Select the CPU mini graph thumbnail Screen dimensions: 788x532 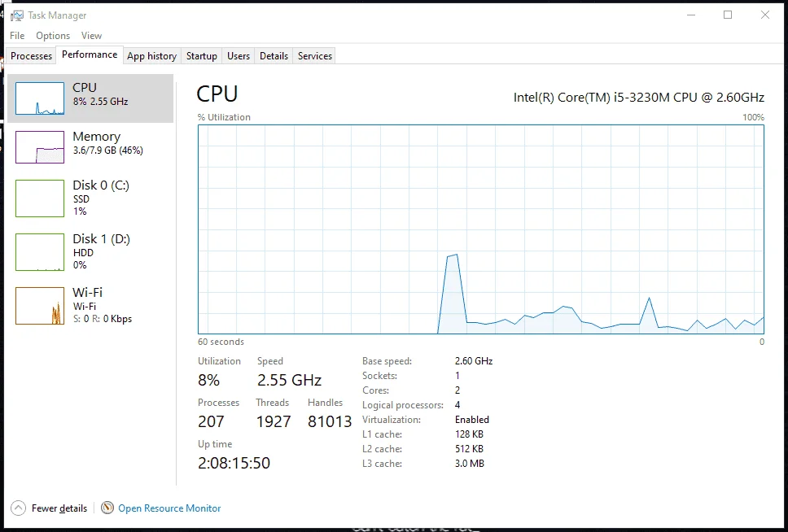(40, 98)
